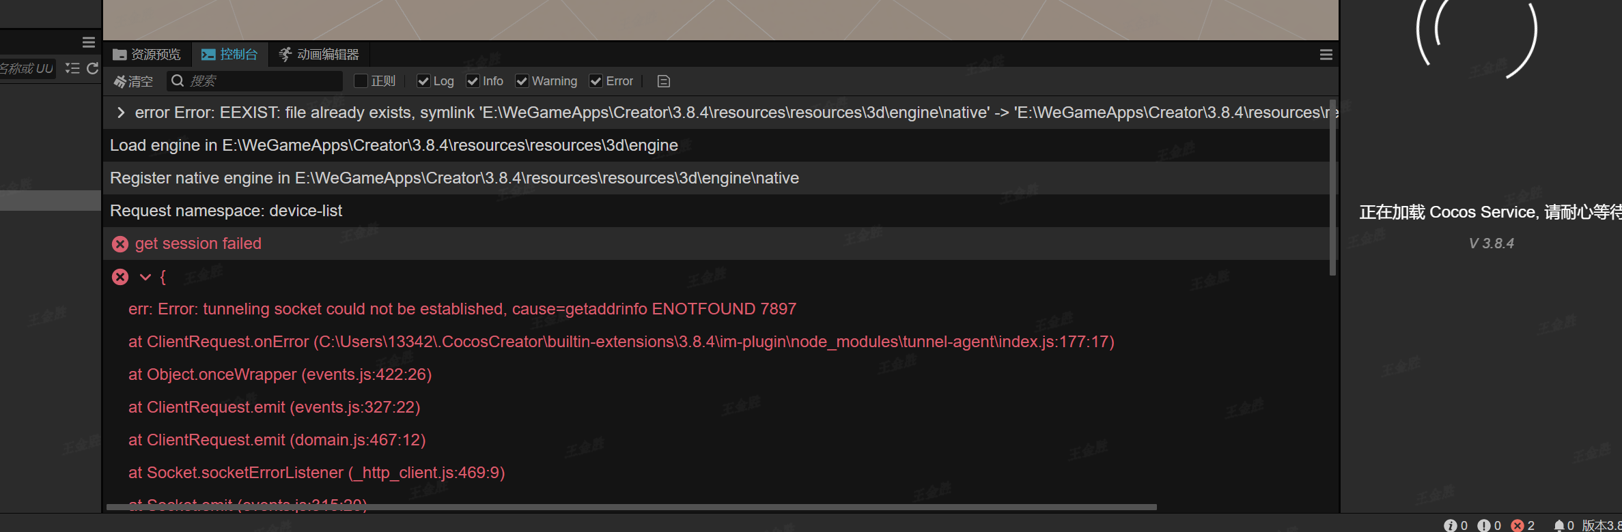Screen dimensions: 1622x532
Task: Open the 动画编辑器 tab
Action: pos(319,55)
